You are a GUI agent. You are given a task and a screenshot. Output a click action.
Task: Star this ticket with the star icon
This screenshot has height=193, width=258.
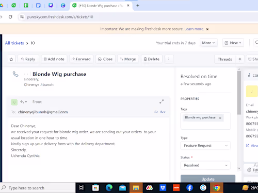pos(11,59)
